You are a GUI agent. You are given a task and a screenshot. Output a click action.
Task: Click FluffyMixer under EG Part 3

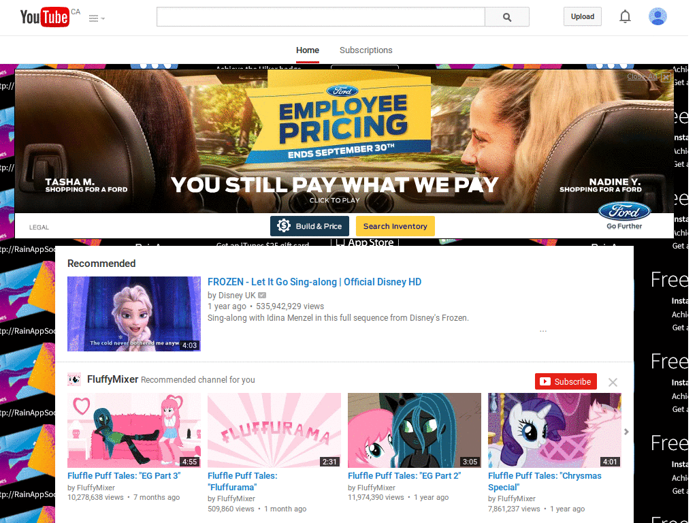tap(95, 488)
